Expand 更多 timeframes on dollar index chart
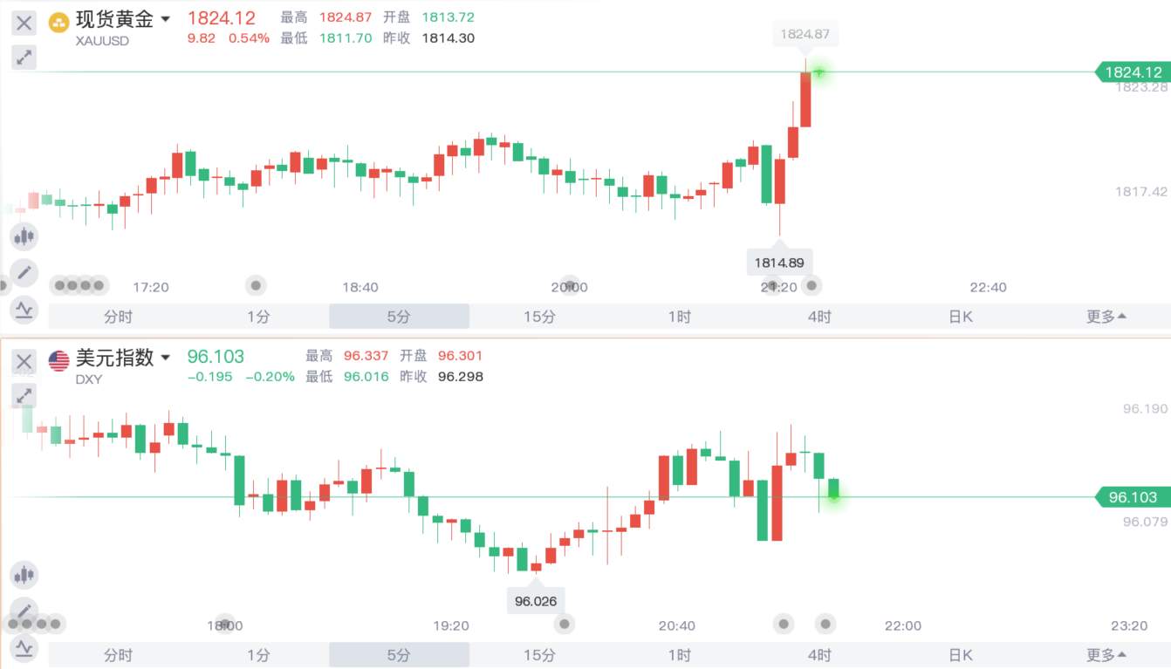This screenshot has height=669, width=1171. (x=1106, y=655)
